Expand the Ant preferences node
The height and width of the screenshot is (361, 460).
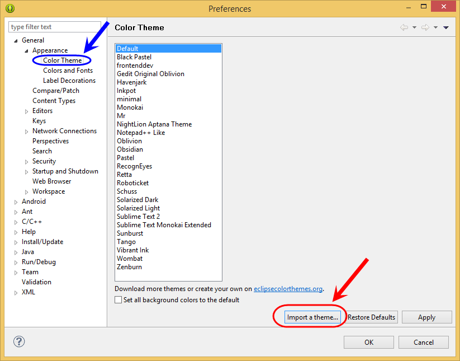[x=16, y=212]
